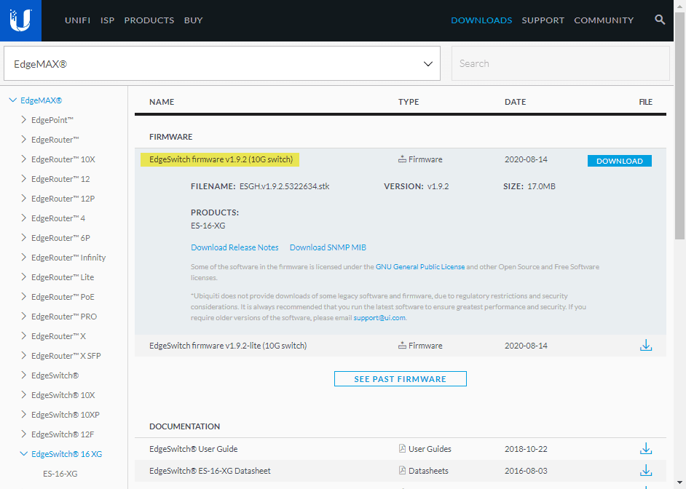Click the blue DOWNLOAD button
Image resolution: width=686 pixels, height=489 pixels.
pyautogui.click(x=620, y=161)
